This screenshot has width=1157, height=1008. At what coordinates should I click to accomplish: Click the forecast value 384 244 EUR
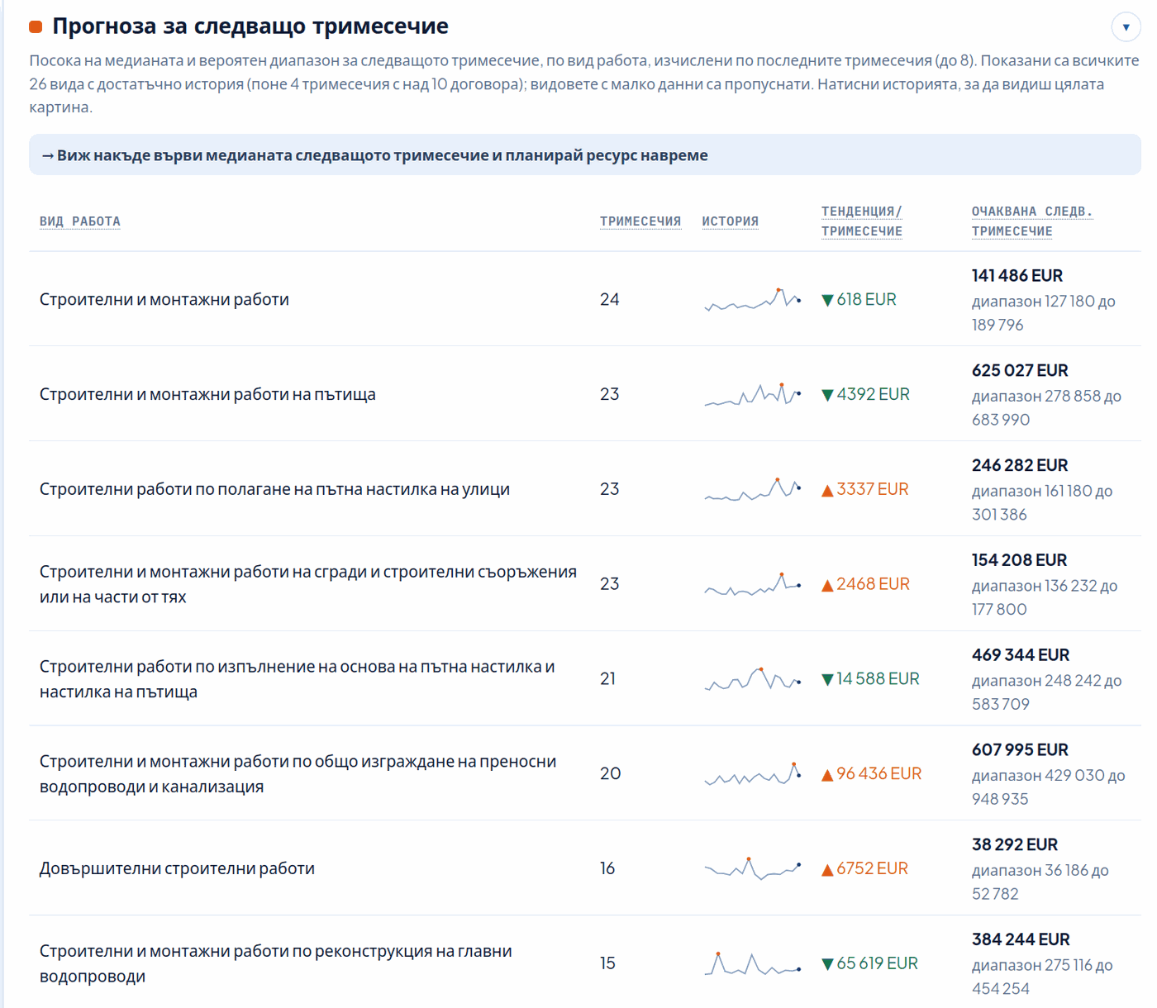(1021, 939)
